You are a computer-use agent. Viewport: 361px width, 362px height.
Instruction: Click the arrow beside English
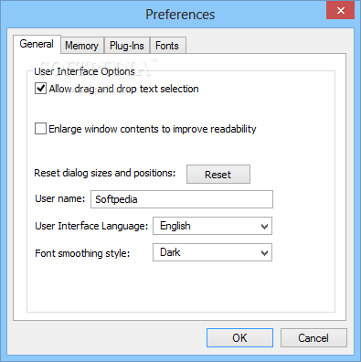tap(264, 226)
